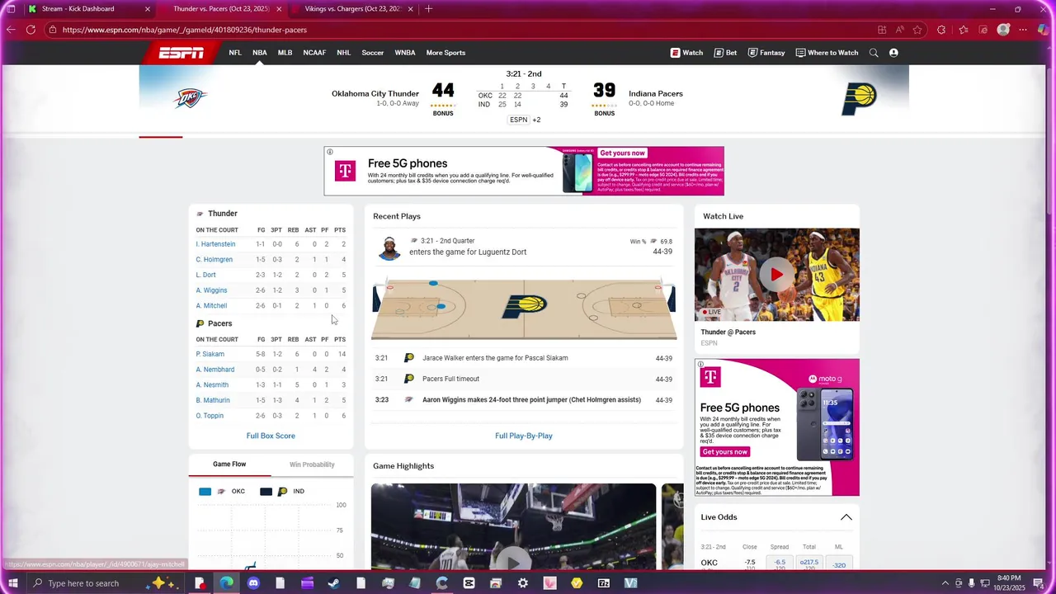Screen dimensions: 1056x594
Task: Play the Watch Live Thunder @ Pacers video
Action: [x=776, y=275]
